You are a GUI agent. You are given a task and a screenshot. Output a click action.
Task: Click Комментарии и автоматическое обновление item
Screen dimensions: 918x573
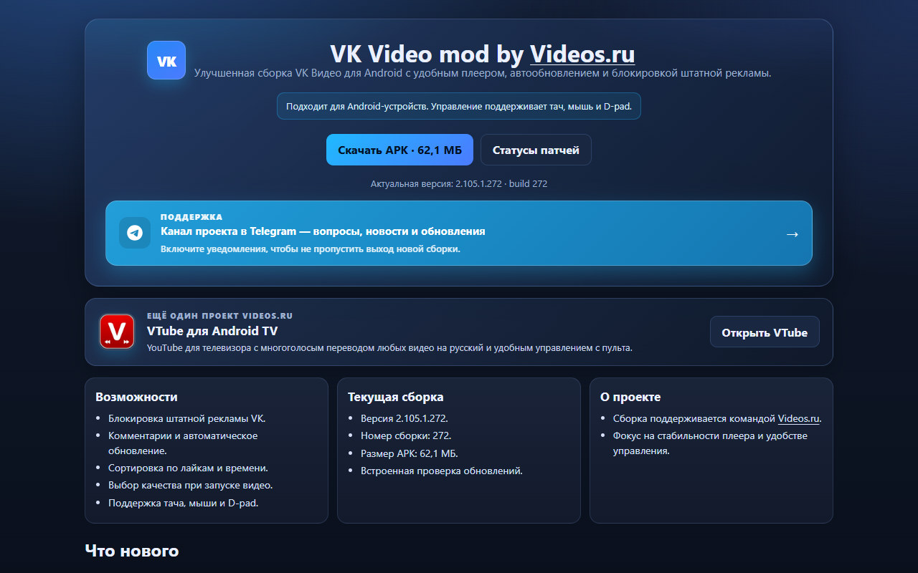pos(183,443)
